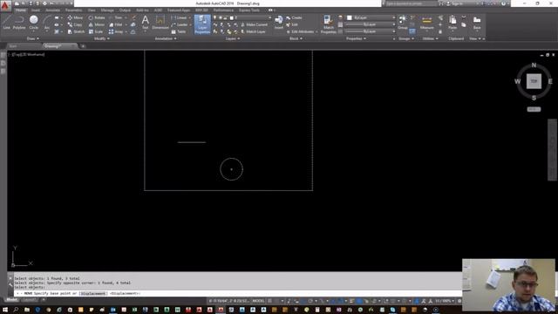Select the Text annotation tool
The height and width of the screenshot is (314, 558).
click(146, 22)
